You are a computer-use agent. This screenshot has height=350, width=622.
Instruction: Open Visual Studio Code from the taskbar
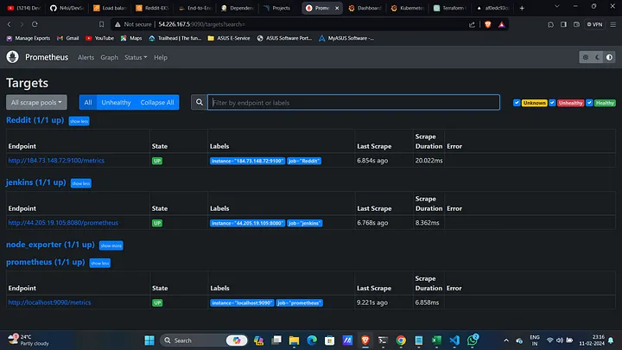click(454, 340)
